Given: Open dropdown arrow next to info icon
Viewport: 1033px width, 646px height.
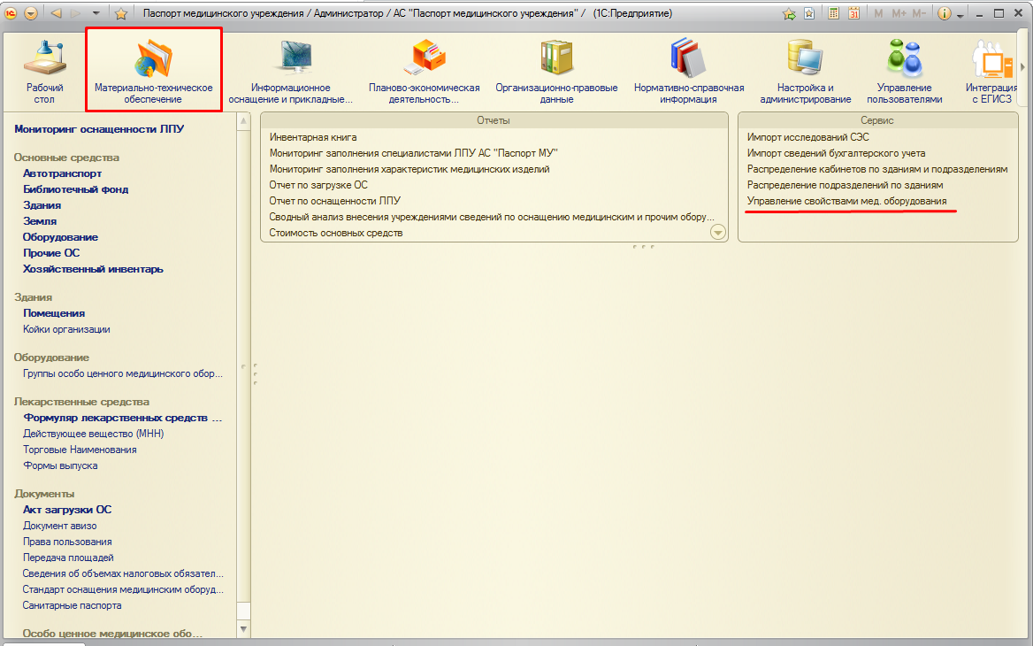Looking at the screenshot, I should [960, 14].
